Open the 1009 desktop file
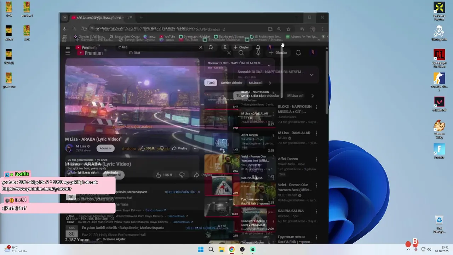The height and width of the screenshot is (255, 453). click(x=9, y=9)
